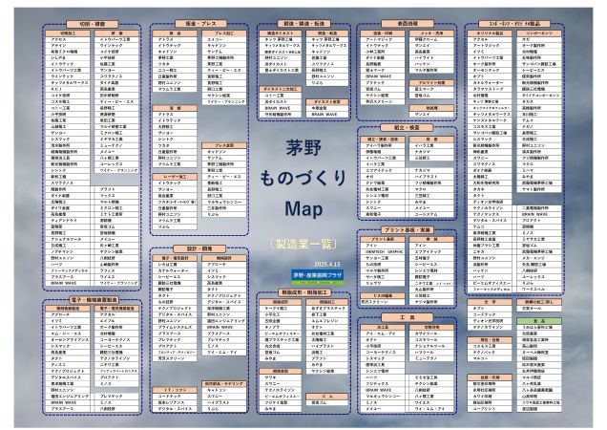
Task: Select キノプラ under 樹脂成形
Action: [x=280, y=327]
